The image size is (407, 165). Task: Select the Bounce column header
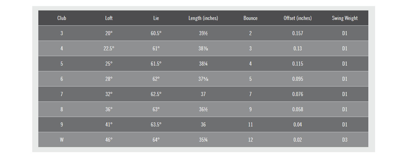tap(250, 18)
